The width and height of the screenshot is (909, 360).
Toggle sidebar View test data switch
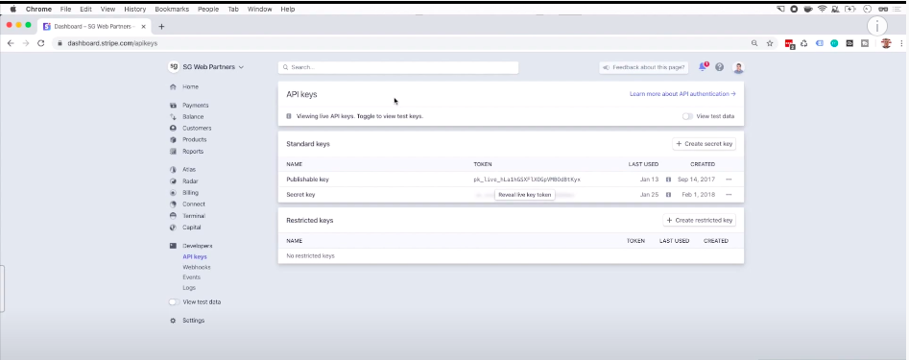pos(174,302)
